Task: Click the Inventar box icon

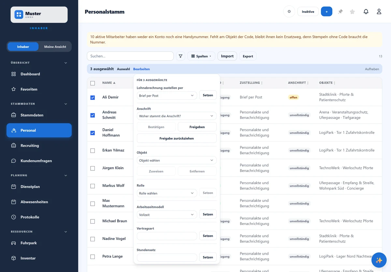Action: pyautogui.click(x=14, y=258)
